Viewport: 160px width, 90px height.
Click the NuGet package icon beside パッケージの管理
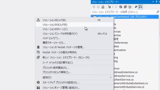pos(38,47)
